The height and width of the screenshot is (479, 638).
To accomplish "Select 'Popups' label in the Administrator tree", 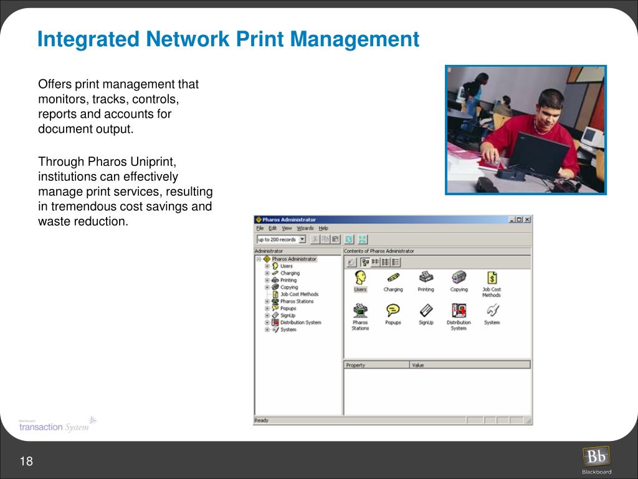I will [288, 309].
